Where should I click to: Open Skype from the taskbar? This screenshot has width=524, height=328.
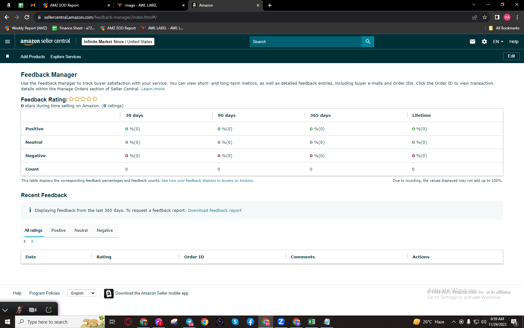coord(235,322)
